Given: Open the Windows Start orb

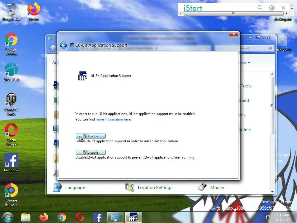Looking at the screenshot, I should pyautogui.click(x=8, y=217).
